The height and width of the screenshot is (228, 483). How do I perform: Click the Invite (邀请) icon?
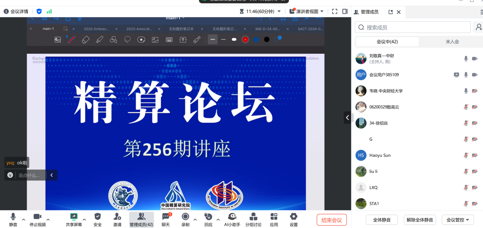click(x=117, y=217)
